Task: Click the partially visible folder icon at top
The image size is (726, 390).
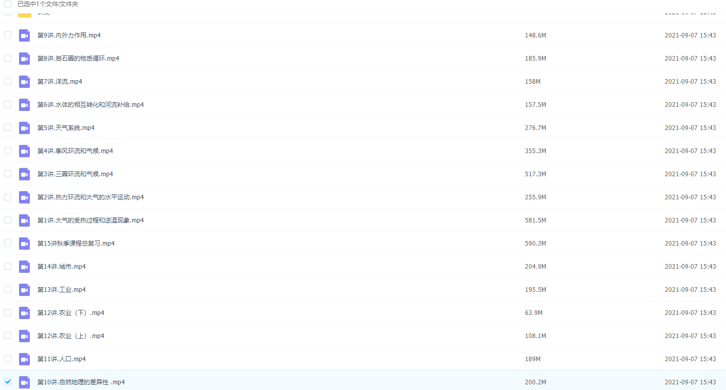Action: point(25,14)
